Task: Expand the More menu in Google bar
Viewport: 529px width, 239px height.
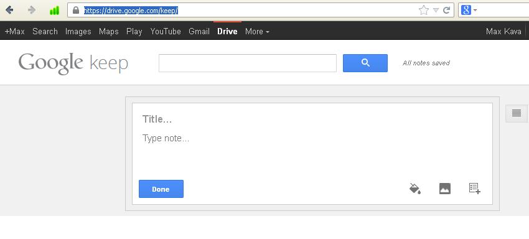Action: click(257, 31)
